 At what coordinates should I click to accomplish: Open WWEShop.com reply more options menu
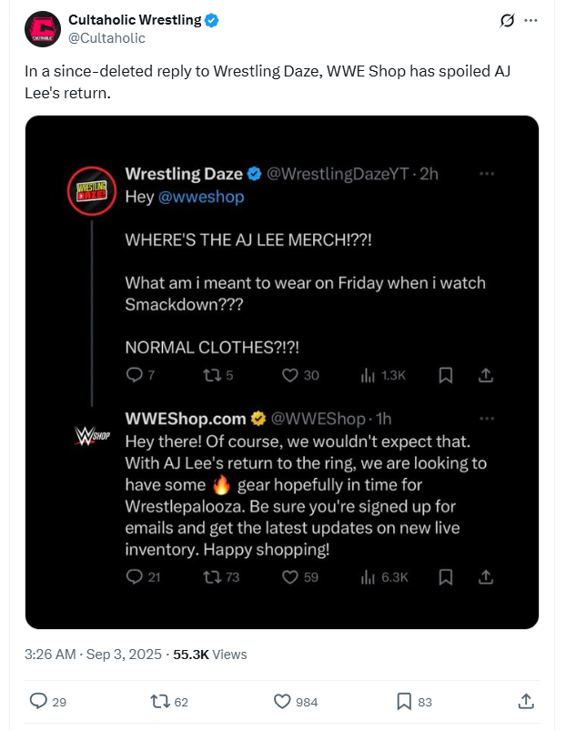487,418
